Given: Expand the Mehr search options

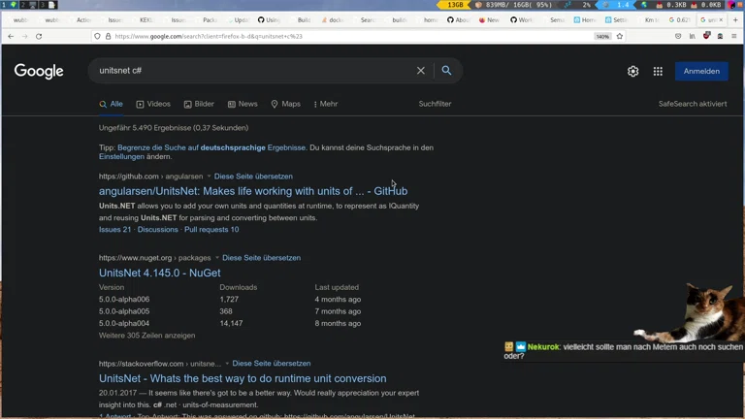Looking at the screenshot, I should click(x=325, y=104).
